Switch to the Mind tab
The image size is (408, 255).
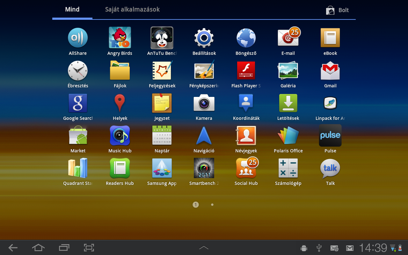click(72, 10)
